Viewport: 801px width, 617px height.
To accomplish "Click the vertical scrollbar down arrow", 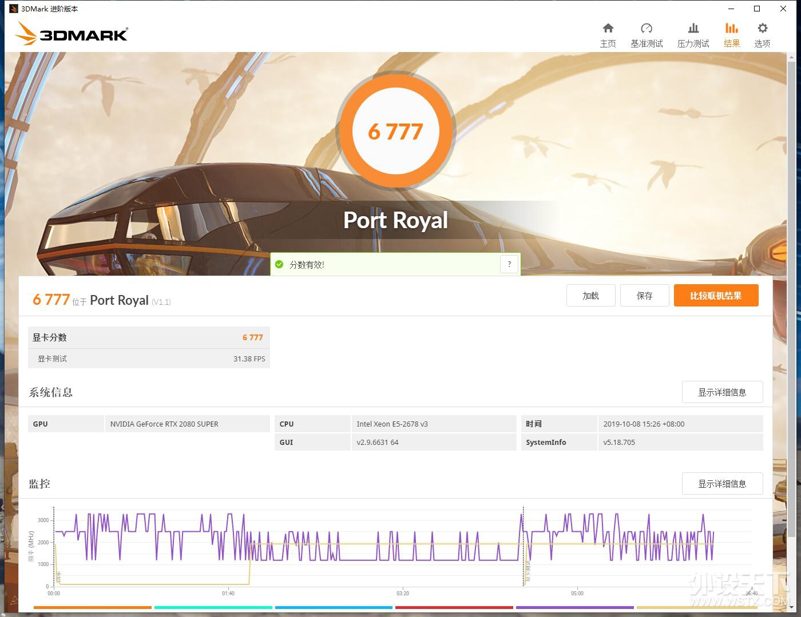I will (792, 607).
